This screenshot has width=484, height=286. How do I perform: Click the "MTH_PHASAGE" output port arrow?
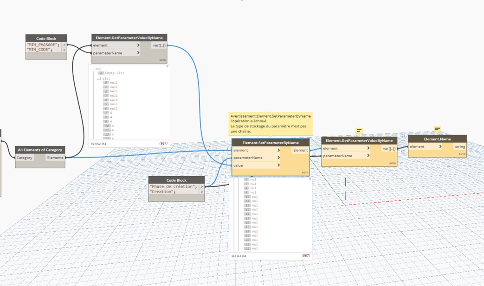click(64, 45)
